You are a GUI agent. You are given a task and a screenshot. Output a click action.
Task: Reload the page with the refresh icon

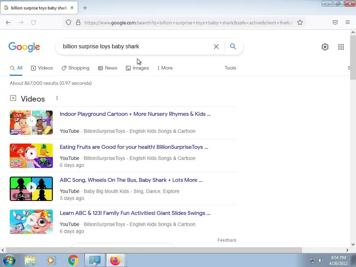33,23
